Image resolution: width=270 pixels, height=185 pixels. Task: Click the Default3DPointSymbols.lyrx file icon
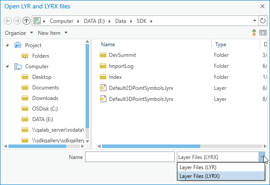(x=103, y=99)
